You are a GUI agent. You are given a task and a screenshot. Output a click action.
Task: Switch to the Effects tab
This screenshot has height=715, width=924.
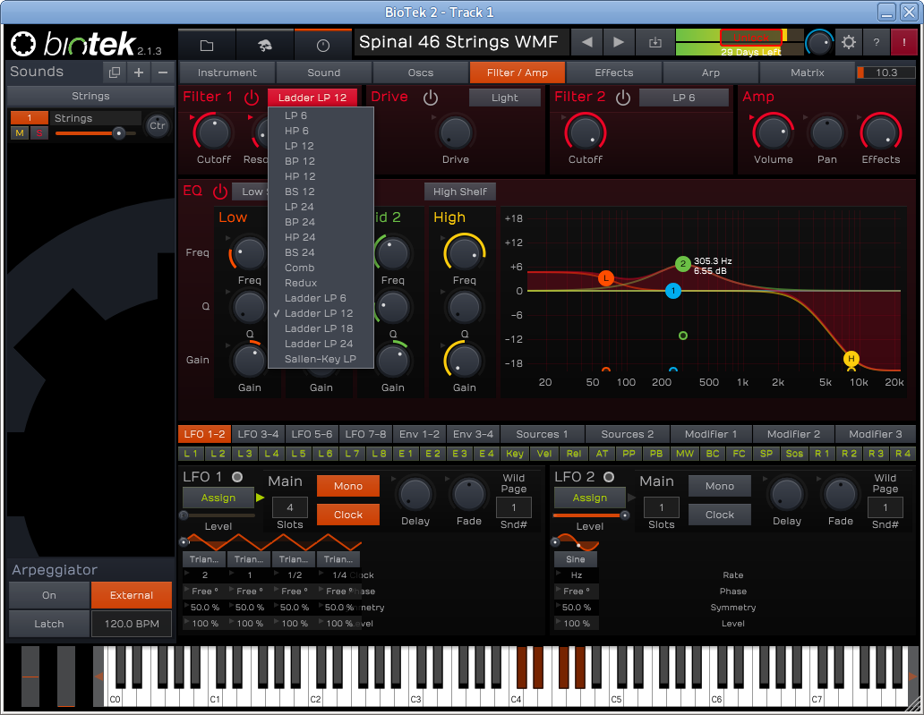coord(613,72)
